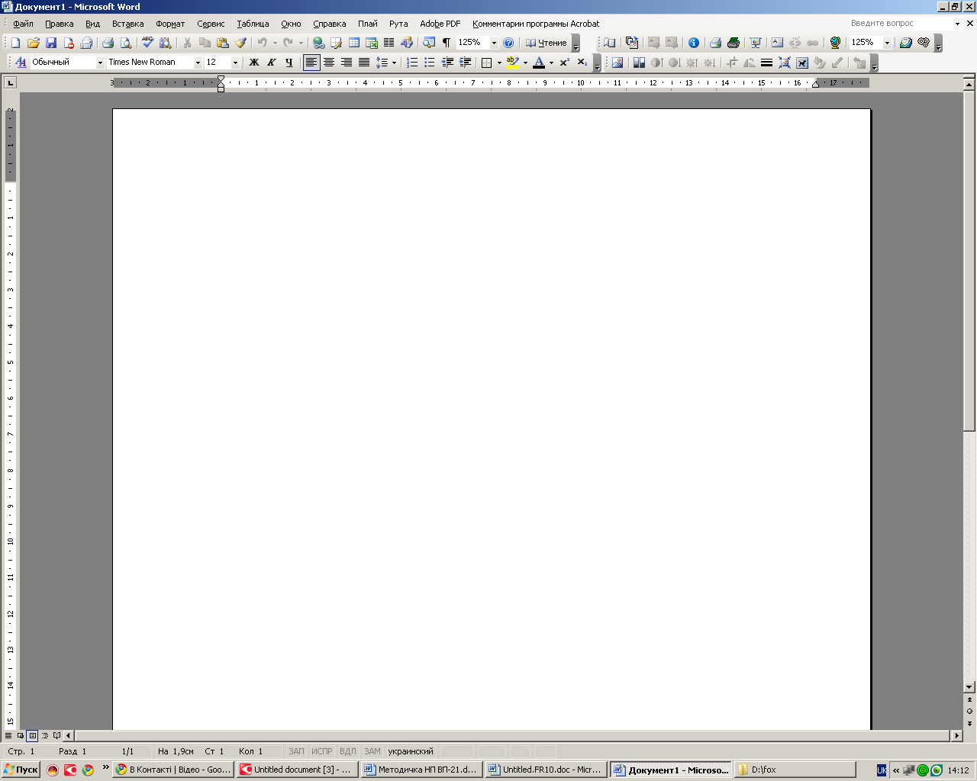977x781 pixels.
Task: Click the Insert Hyperlink globe icon
Action: click(x=319, y=43)
